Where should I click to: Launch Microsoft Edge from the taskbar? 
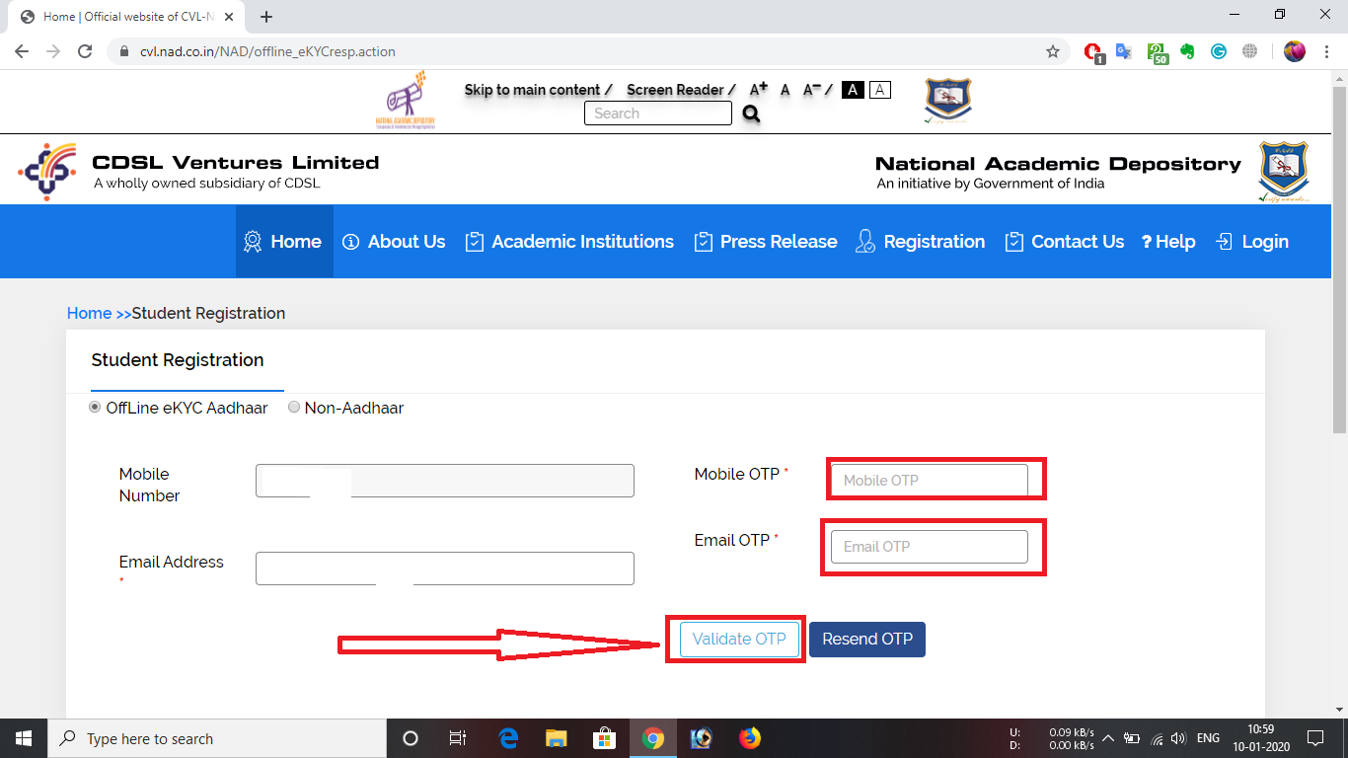[x=508, y=738]
